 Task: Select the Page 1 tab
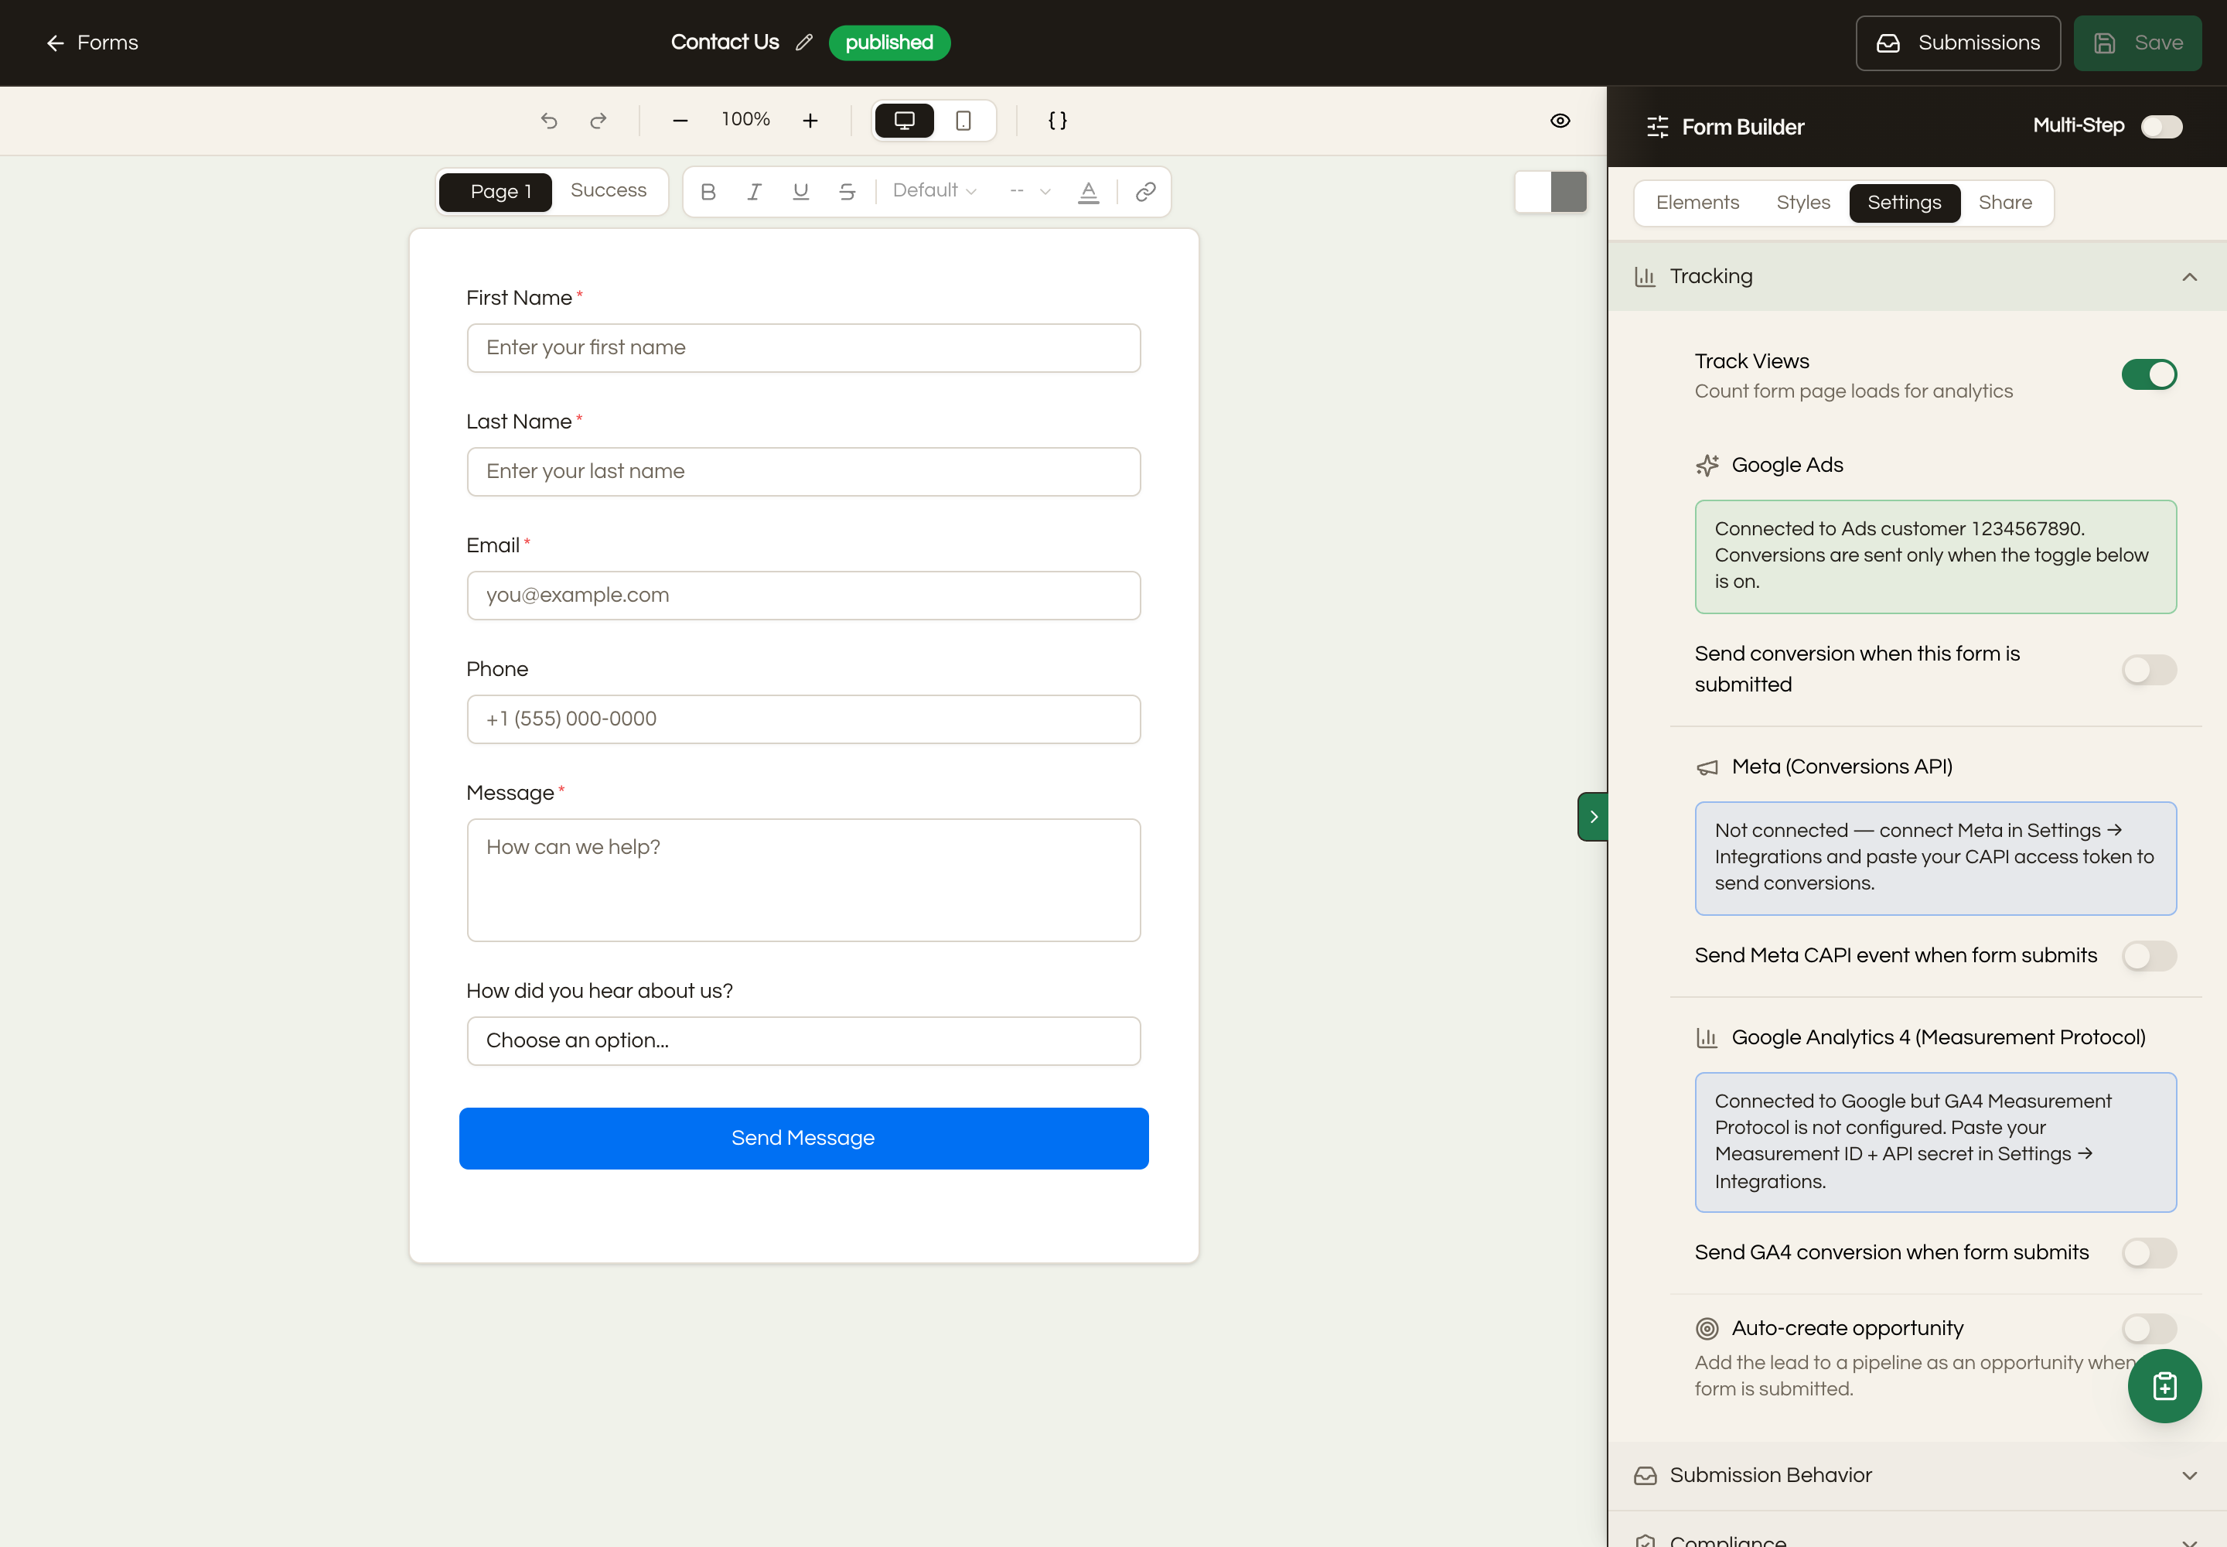point(495,192)
